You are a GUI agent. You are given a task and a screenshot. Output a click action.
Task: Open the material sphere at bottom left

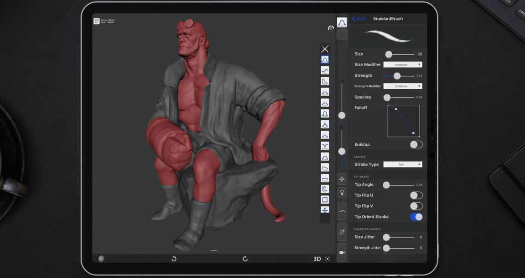[101, 259]
